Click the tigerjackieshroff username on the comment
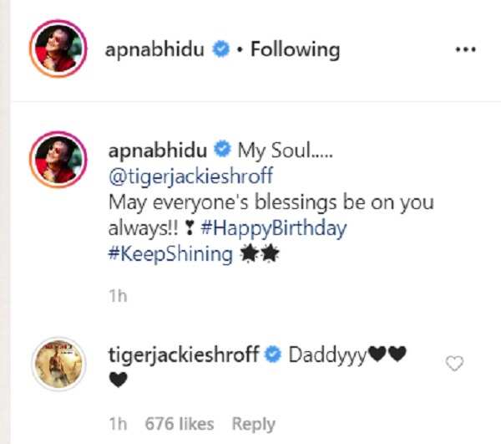The height and width of the screenshot is (444, 501). (x=184, y=355)
